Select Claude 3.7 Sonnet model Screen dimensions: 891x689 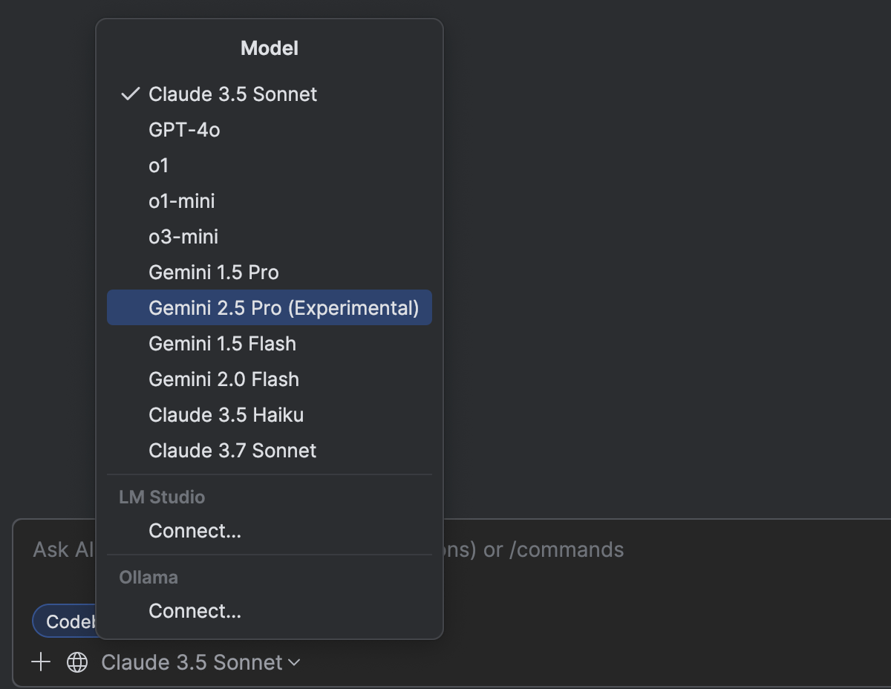click(232, 451)
